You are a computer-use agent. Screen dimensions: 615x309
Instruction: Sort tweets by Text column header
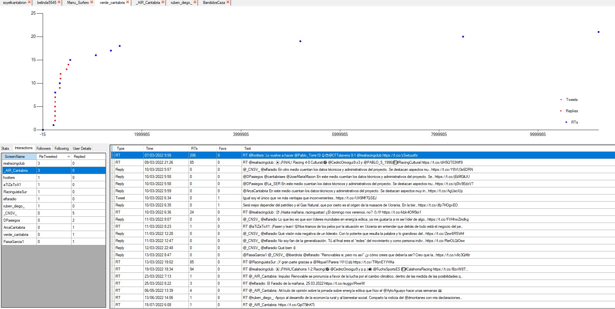[x=428, y=149]
